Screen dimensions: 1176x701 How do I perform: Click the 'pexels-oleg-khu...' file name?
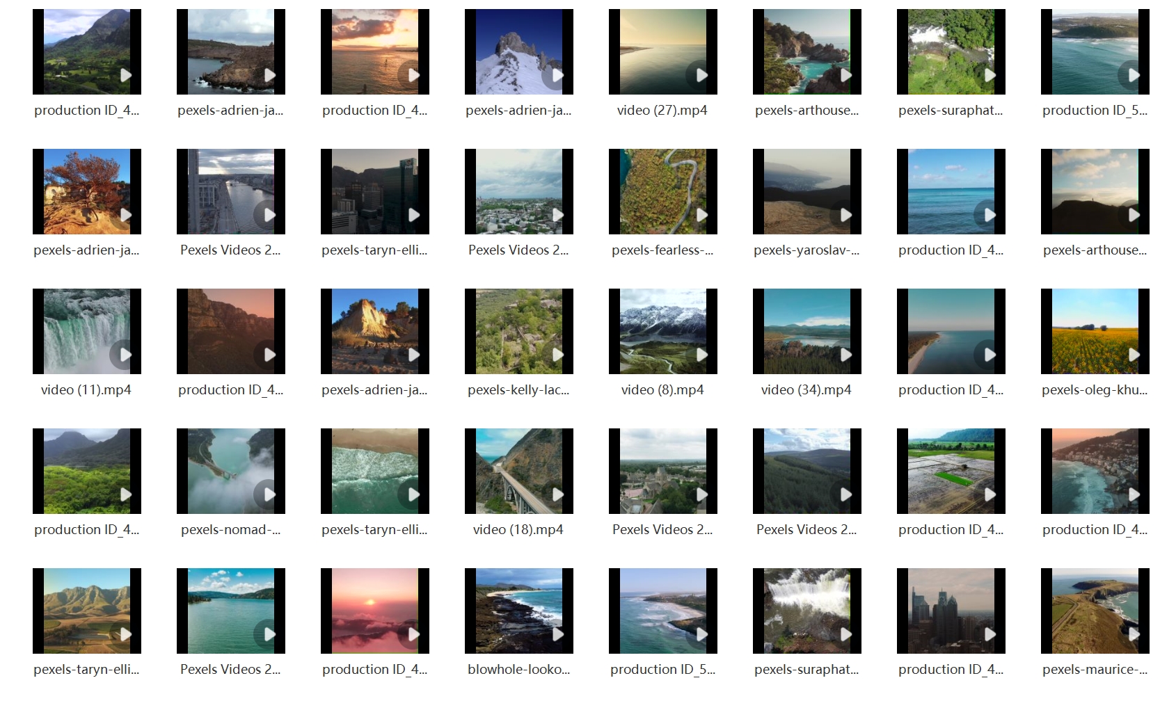tap(1095, 390)
